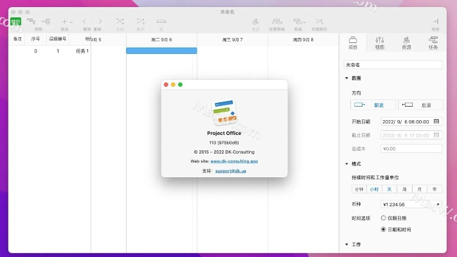Image resolution: width=457 pixels, height=257 pixels.
Task: Click the add (plus) toolbar button
Action: [64, 21]
